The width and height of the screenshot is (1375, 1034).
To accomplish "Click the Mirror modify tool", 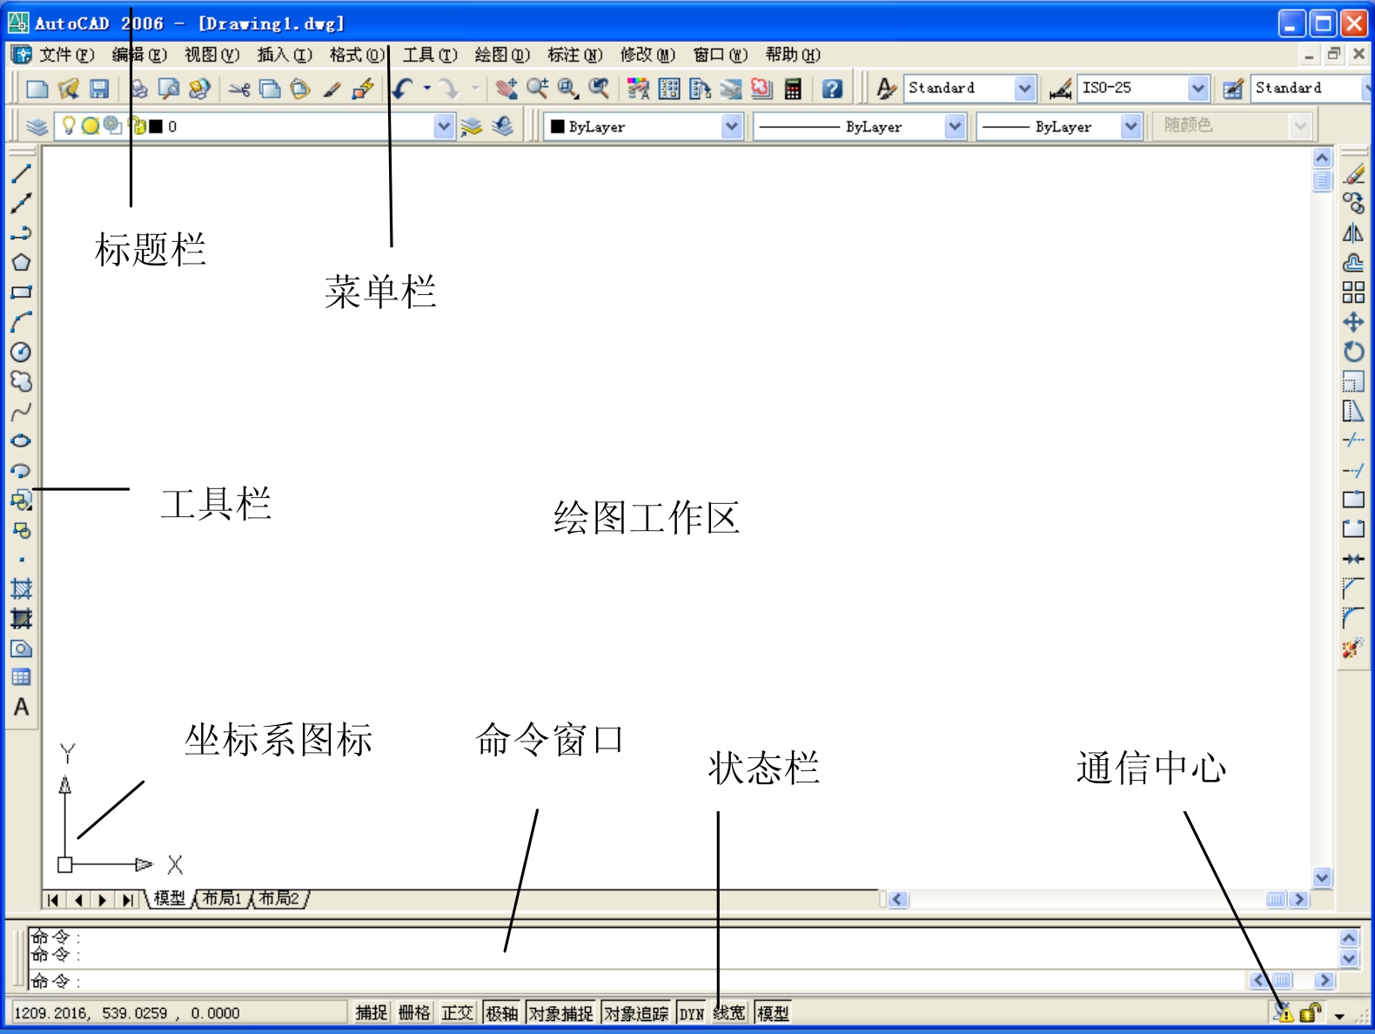I will click(x=1353, y=233).
